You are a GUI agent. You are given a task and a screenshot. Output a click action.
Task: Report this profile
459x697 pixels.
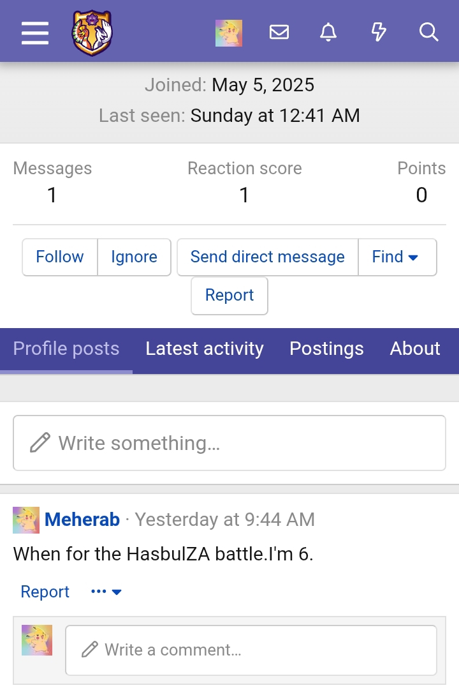(x=229, y=296)
